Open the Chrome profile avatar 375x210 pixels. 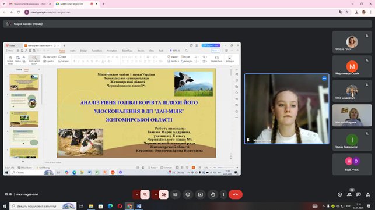click(x=364, y=12)
